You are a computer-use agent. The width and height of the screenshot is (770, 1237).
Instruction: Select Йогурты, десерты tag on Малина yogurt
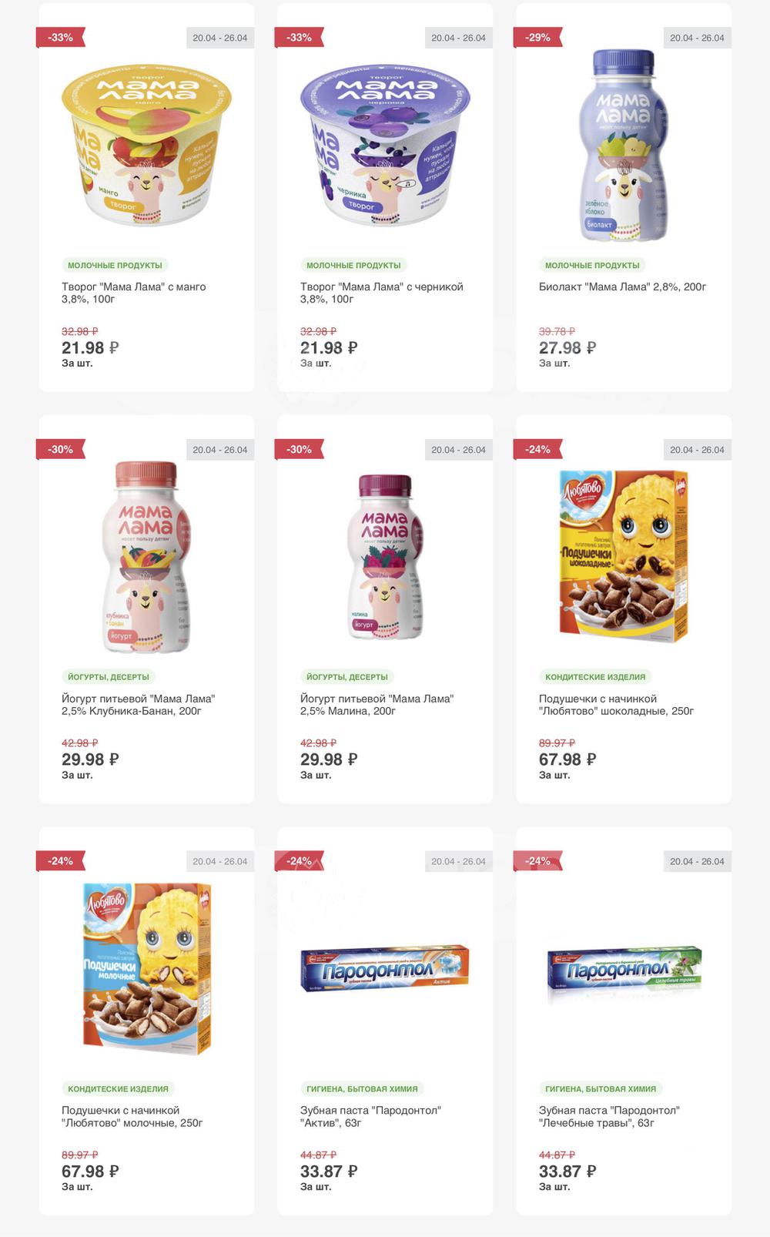tap(346, 677)
